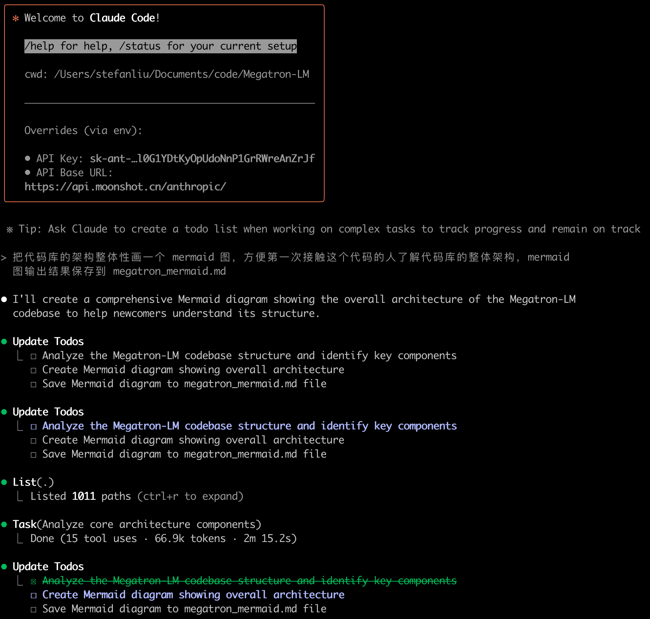Click green bullet beside Task(Analyze core
Screen dimensions: 650x619
(4, 525)
